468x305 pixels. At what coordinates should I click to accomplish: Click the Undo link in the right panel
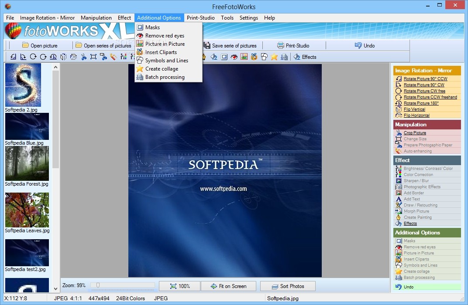409,287
